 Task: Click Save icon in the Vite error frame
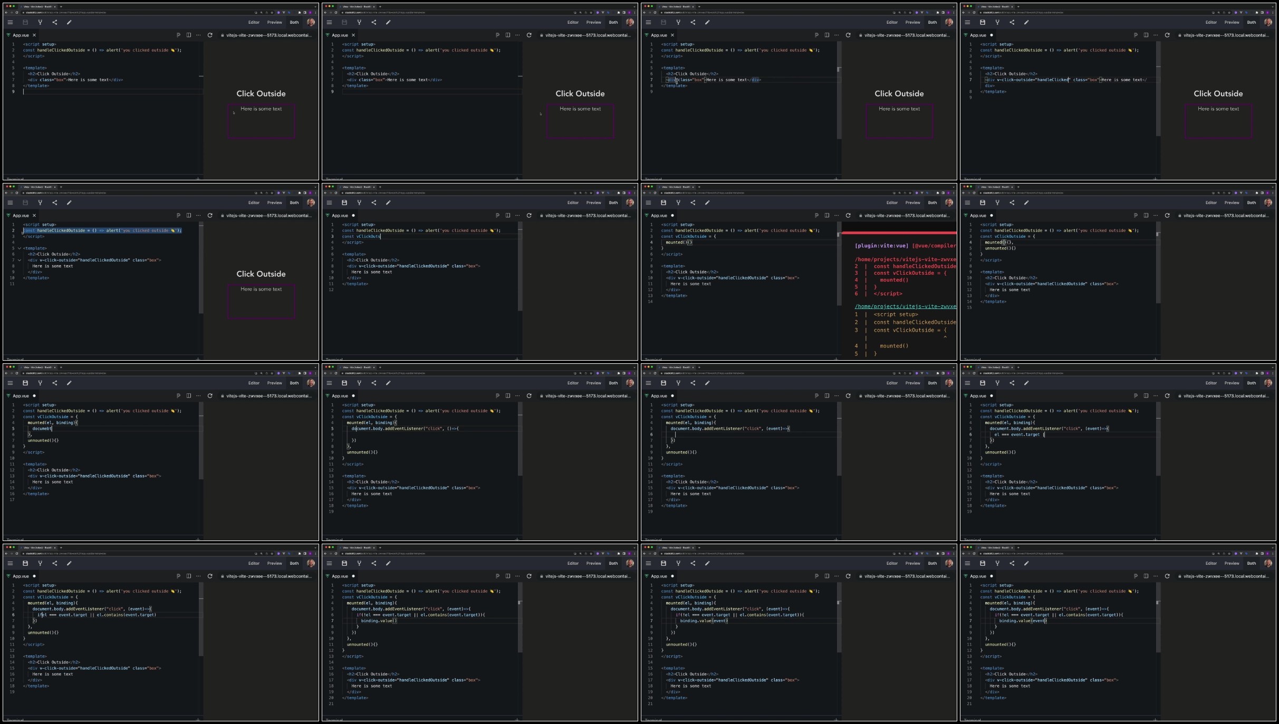[663, 202]
